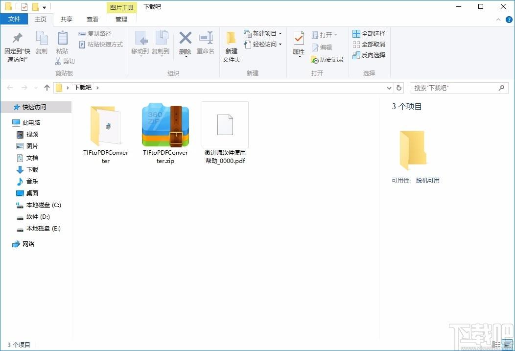The width and height of the screenshot is (515, 351).
Task: Click the Cut scissors icon
Action: pyautogui.click(x=58, y=61)
